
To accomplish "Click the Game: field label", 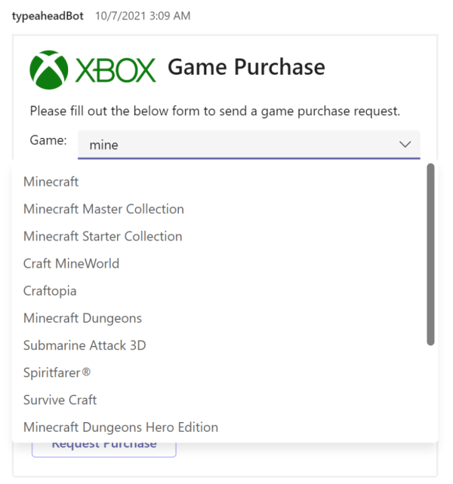I will pyautogui.click(x=48, y=140).
